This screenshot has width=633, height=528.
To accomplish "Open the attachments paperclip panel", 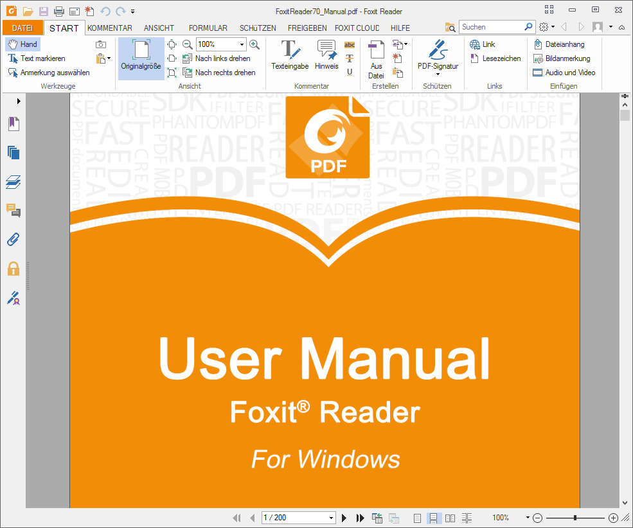I will point(13,240).
